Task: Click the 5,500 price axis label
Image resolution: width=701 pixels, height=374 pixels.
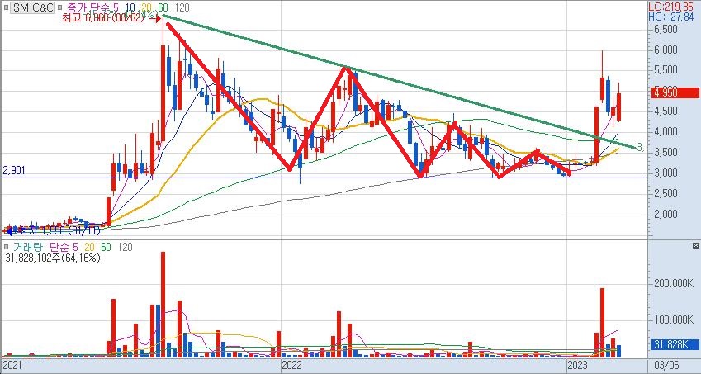Action: (x=665, y=70)
